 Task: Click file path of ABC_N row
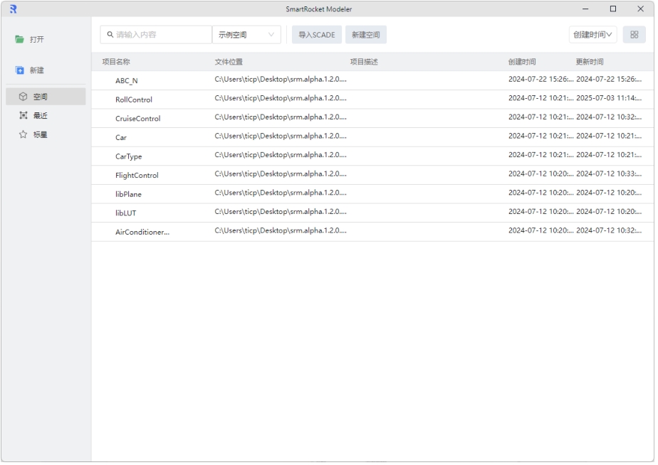[x=282, y=80]
